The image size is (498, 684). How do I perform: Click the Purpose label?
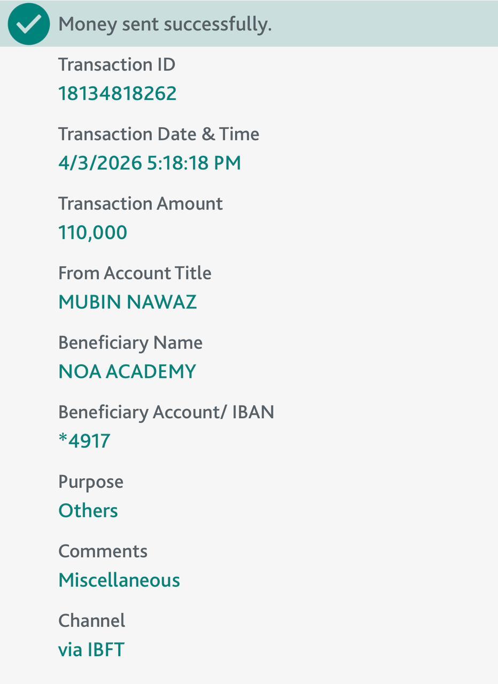point(90,481)
